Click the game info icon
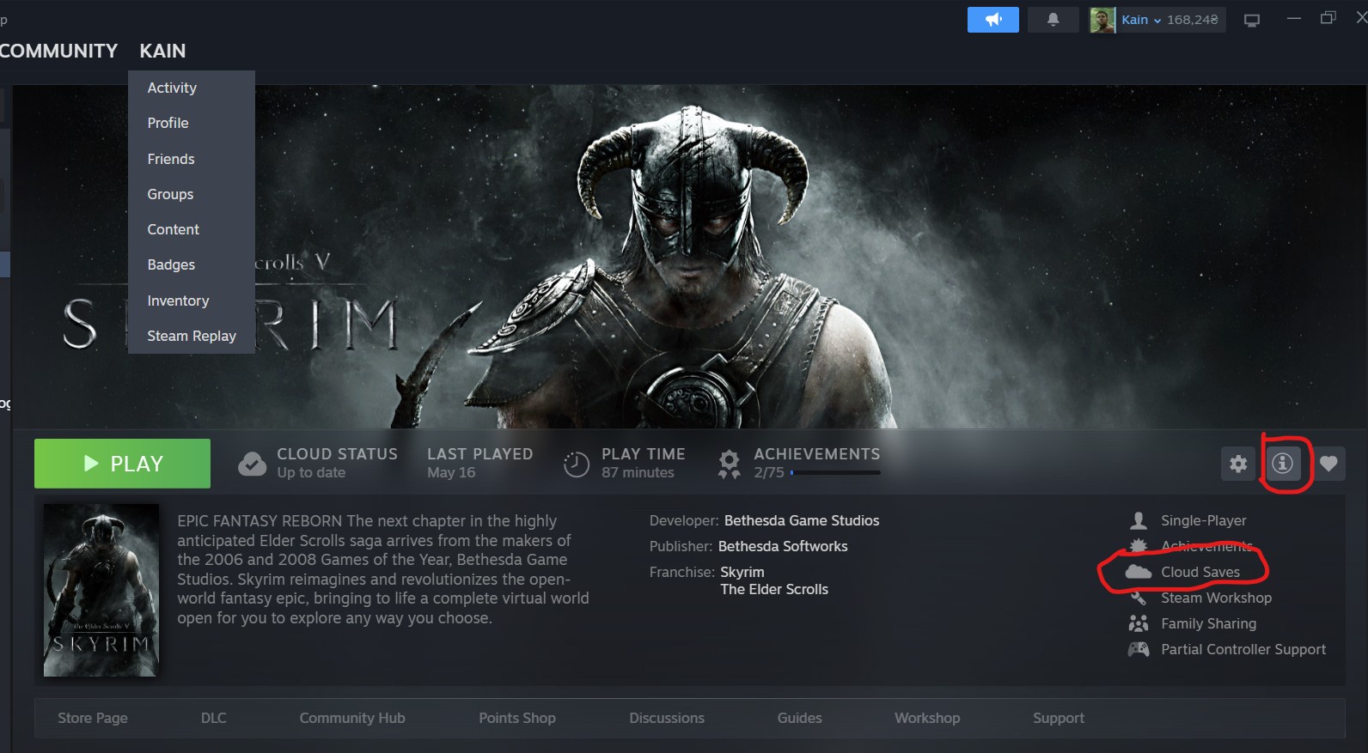This screenshot has height=753, width=1368. pos(1282,464)
